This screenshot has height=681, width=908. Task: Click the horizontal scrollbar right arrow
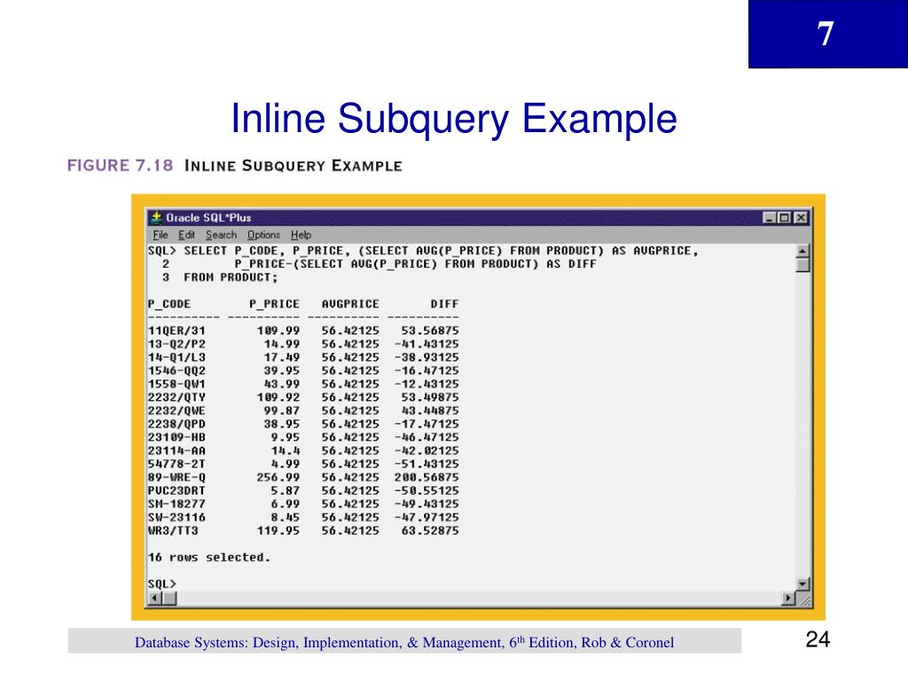pyautogui.click(x=788, y=599)
